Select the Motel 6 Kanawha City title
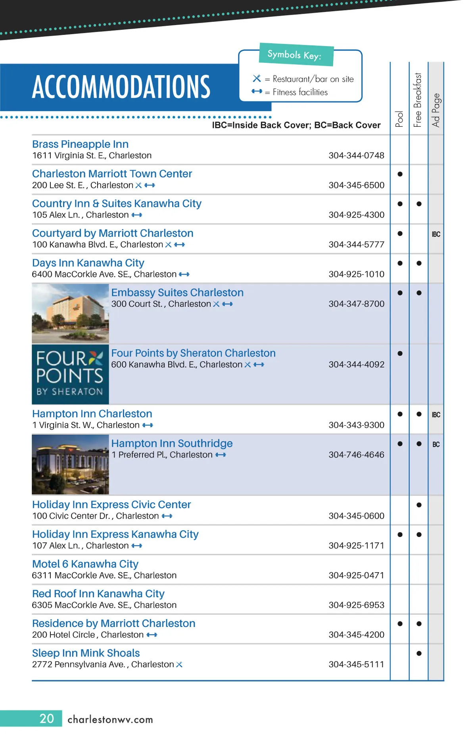 click(85, 564)
